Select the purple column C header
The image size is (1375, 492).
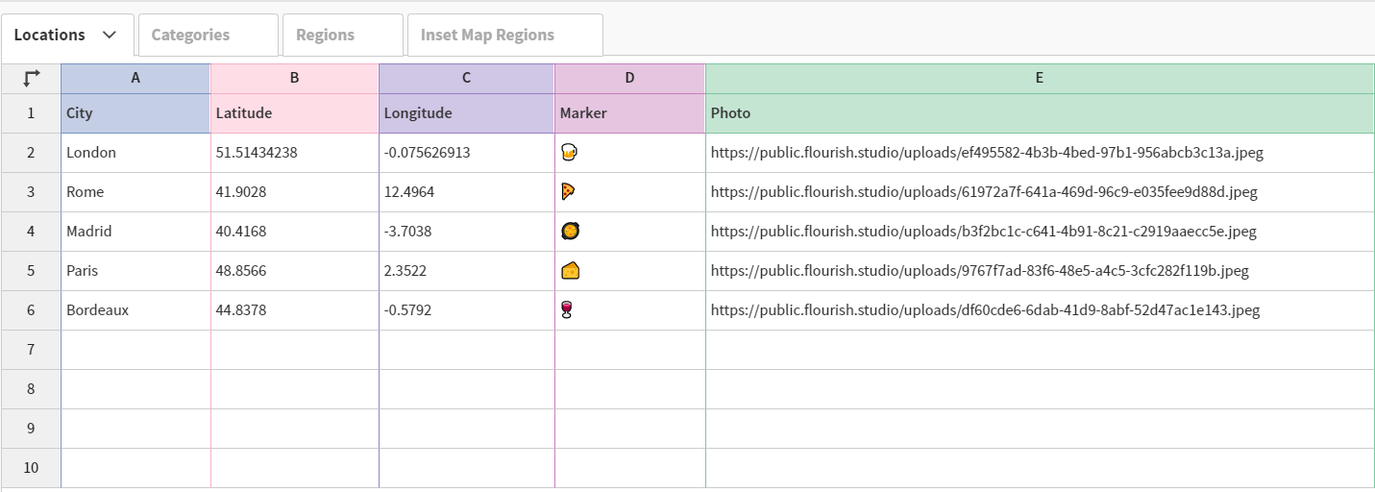pos(466,78)
